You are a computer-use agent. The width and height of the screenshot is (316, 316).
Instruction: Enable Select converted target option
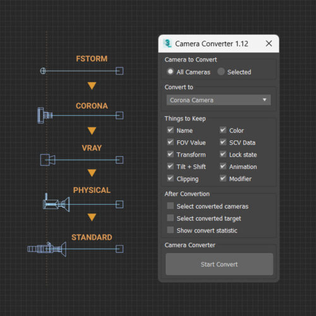click(170, 218)
